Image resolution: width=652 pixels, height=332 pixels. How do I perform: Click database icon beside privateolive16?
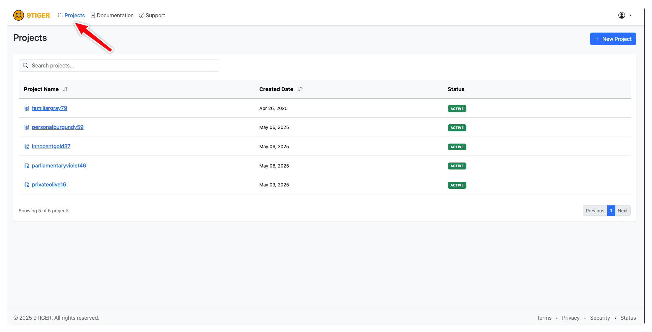pos(27,185)
